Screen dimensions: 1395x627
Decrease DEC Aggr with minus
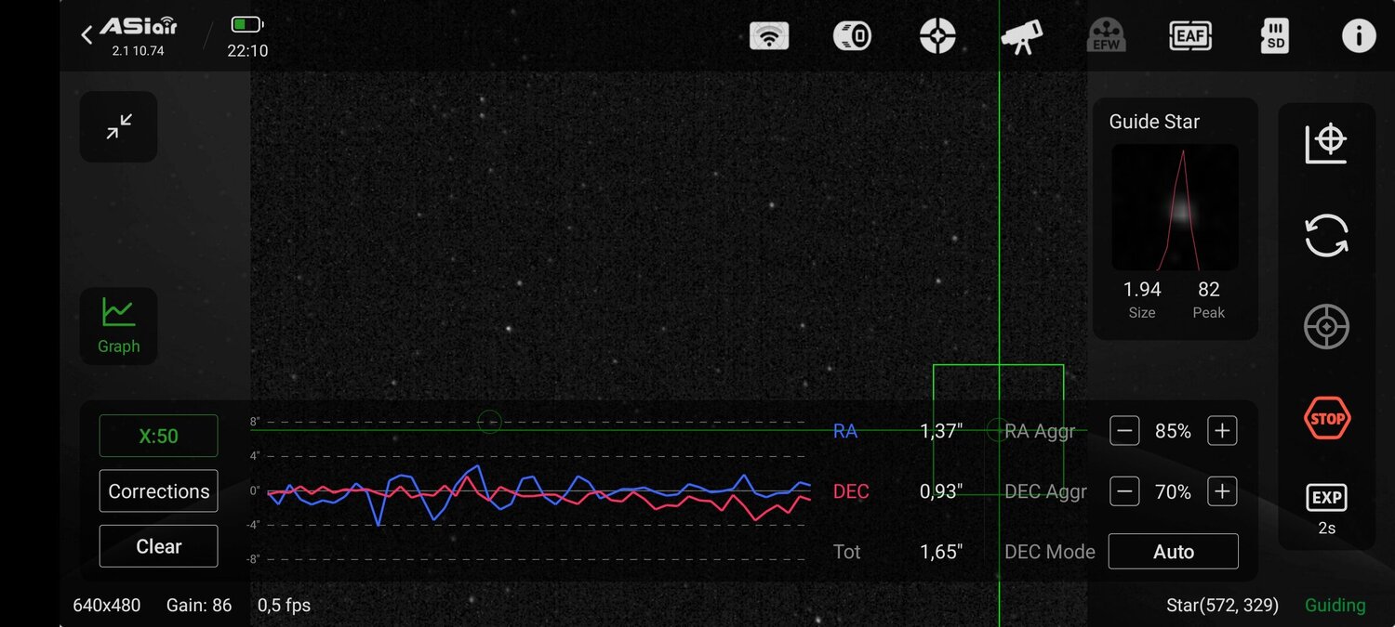pyautogui.click(x=1124, y=491)
